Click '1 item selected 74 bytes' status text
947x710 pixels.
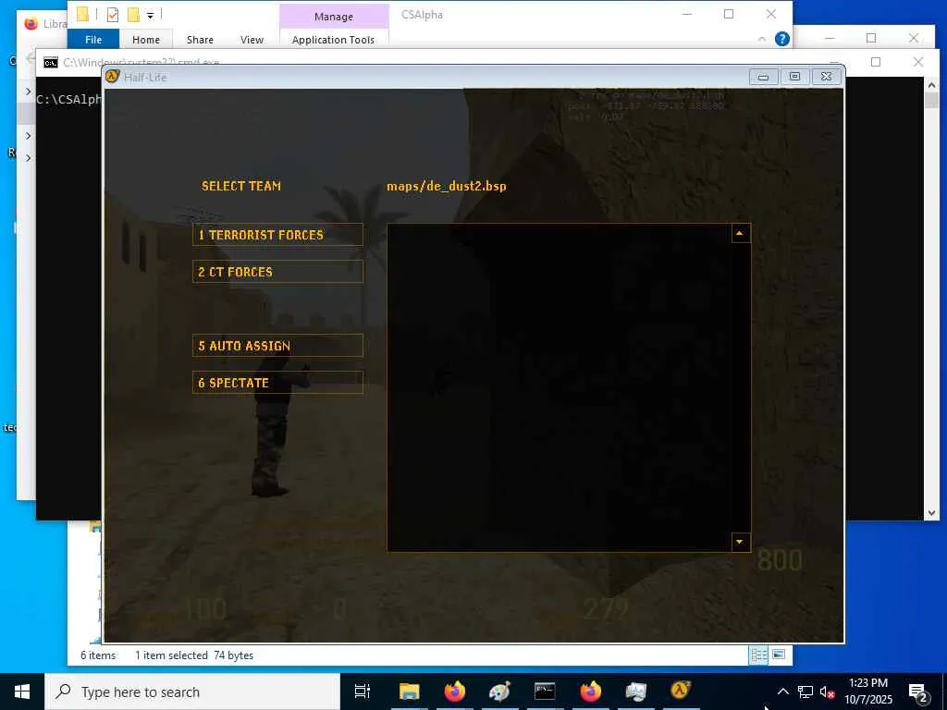click(194, 655)
